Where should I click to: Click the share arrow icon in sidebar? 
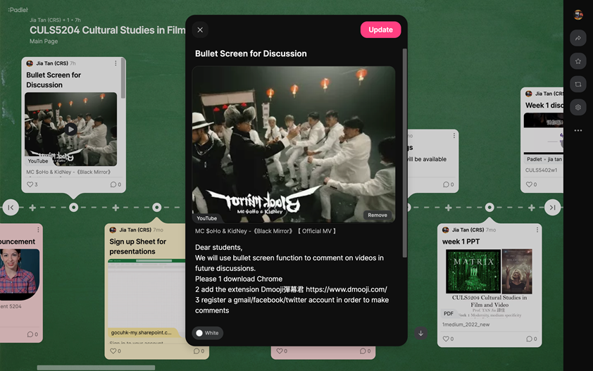(x=578, y=38)
